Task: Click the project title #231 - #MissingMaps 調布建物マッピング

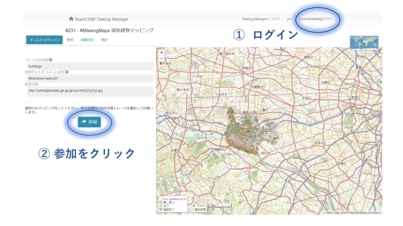Action: click(109, 31)
